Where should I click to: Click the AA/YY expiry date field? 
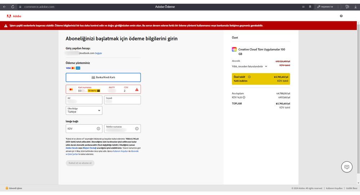(112, 89)
